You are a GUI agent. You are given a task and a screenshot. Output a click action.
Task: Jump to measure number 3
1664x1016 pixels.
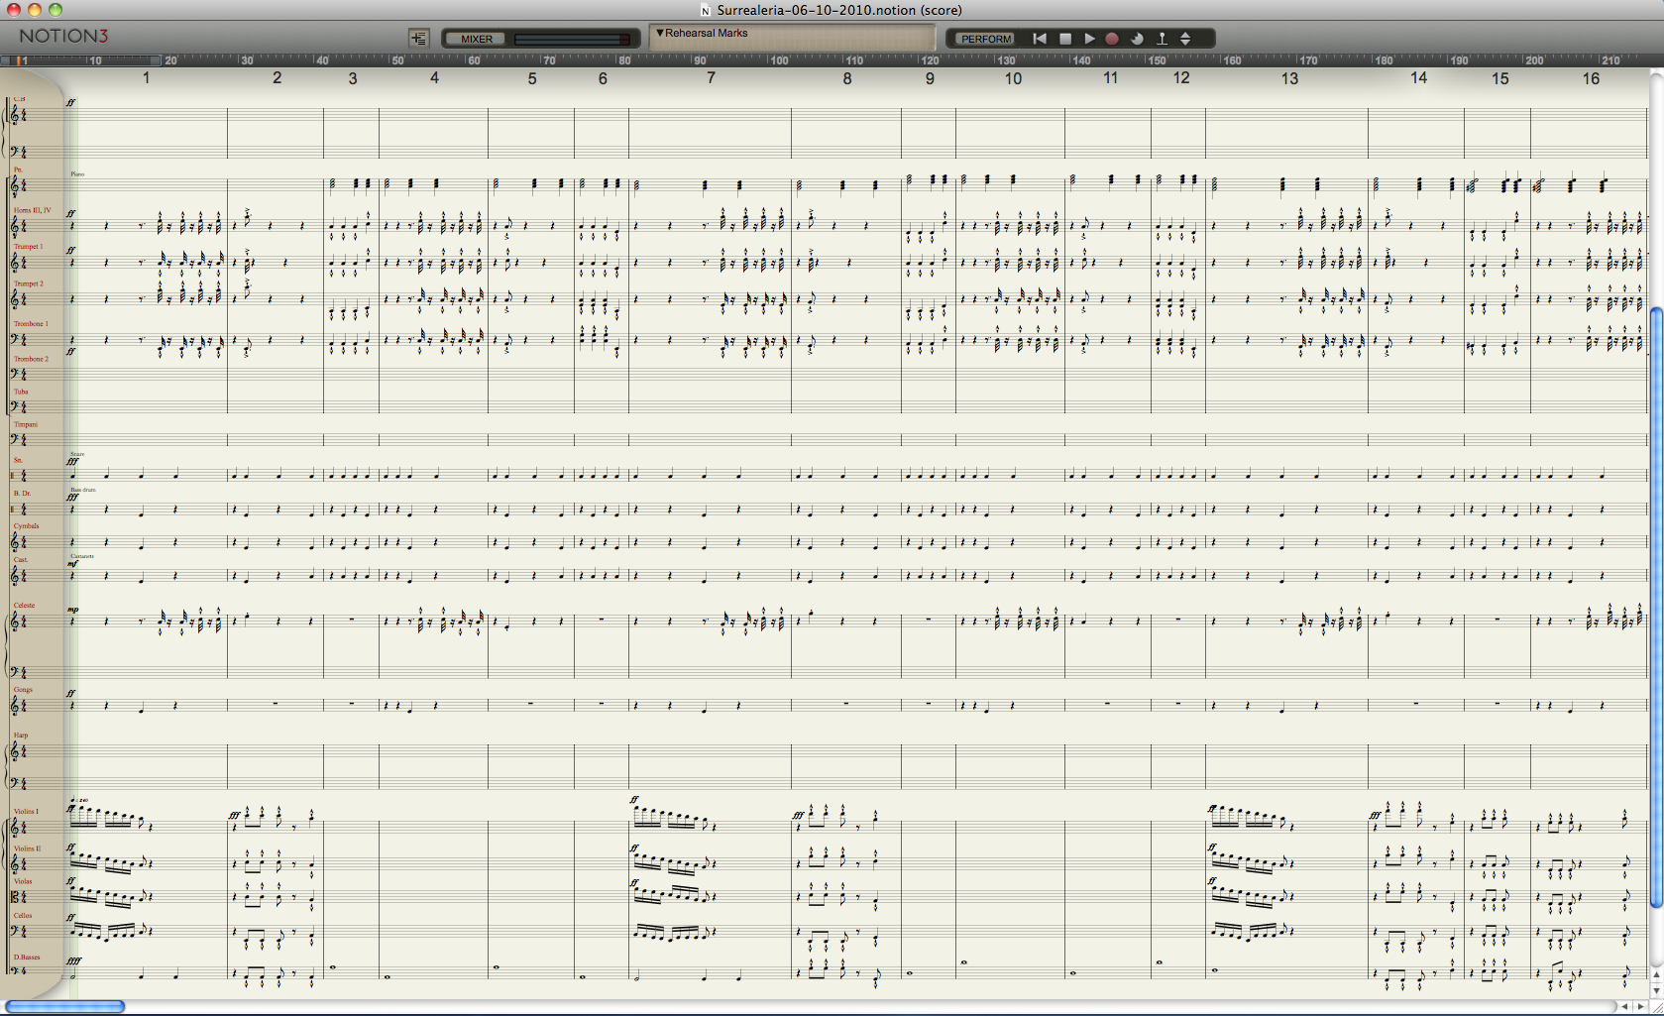(353, 78)
